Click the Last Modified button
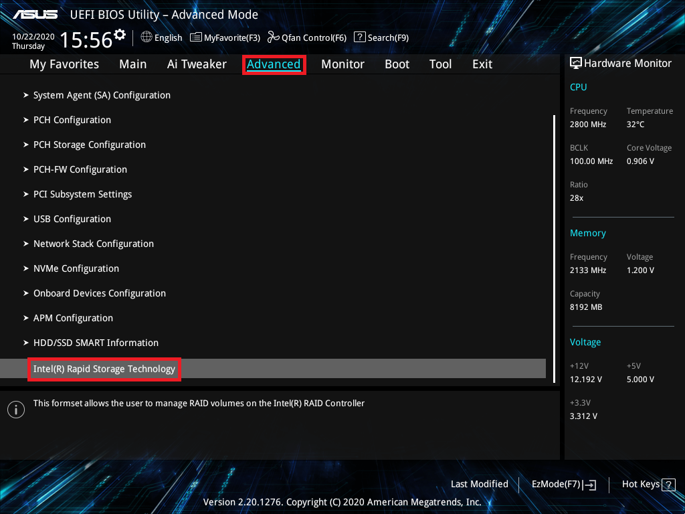 point(479,484)
